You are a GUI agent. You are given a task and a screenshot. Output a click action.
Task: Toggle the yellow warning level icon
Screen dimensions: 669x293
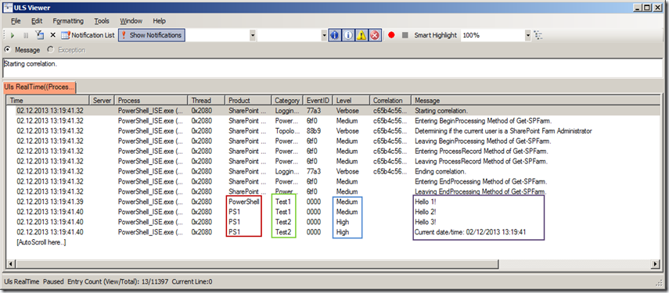coord(361,35)
